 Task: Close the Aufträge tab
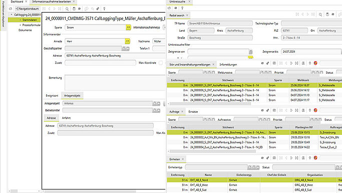coord(182,112)
